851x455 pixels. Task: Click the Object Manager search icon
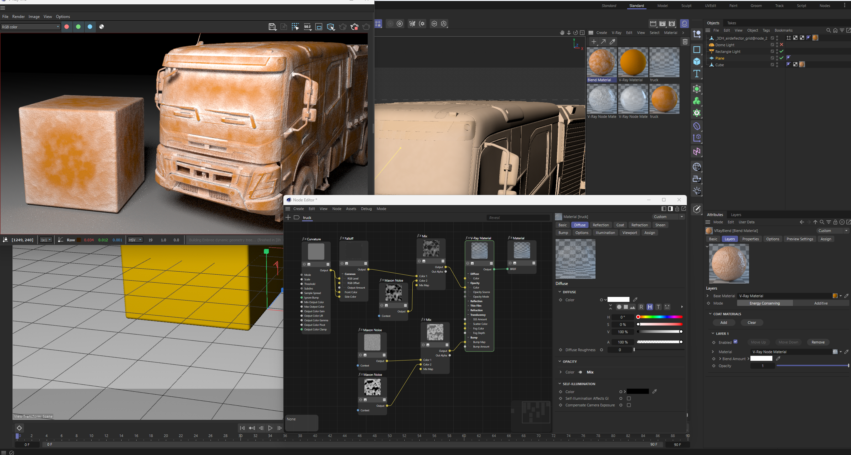[x=828, y=30]
